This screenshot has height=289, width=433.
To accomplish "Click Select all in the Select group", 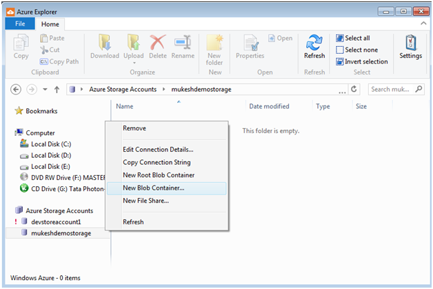I will click(x=353, y=38).
